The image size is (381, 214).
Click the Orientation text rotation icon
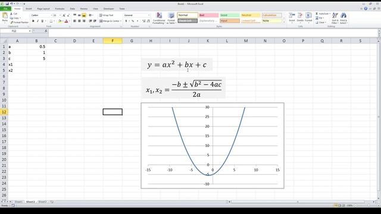91,15
